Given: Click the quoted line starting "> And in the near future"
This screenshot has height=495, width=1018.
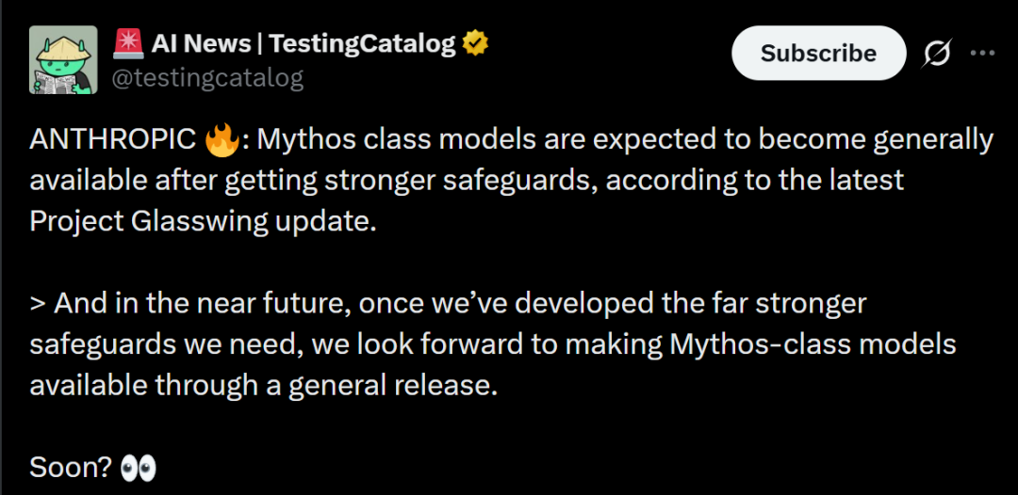Looking at the screenshot, I should point(448,305).
